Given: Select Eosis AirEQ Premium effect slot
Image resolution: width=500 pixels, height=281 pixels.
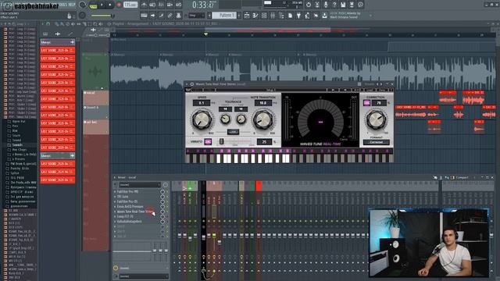Looking at the screenshot, I should tap(137, 206).
